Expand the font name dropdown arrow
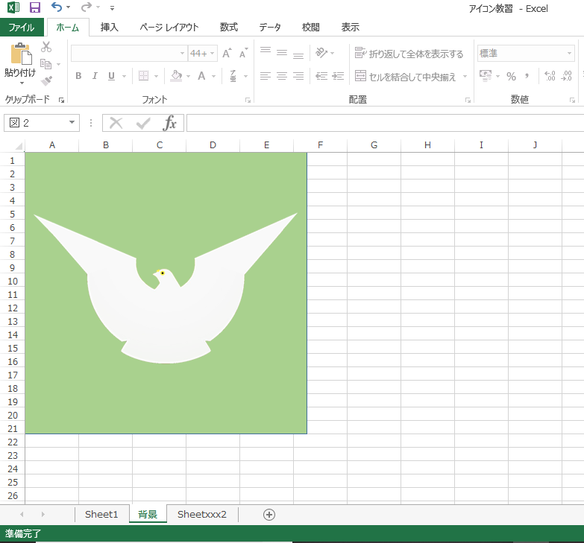Screen dimensions: 584x543 (x=182, y=53)
